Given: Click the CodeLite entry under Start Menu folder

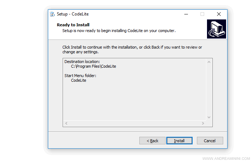Looking at the screenshot, I should tap(78, 80).
